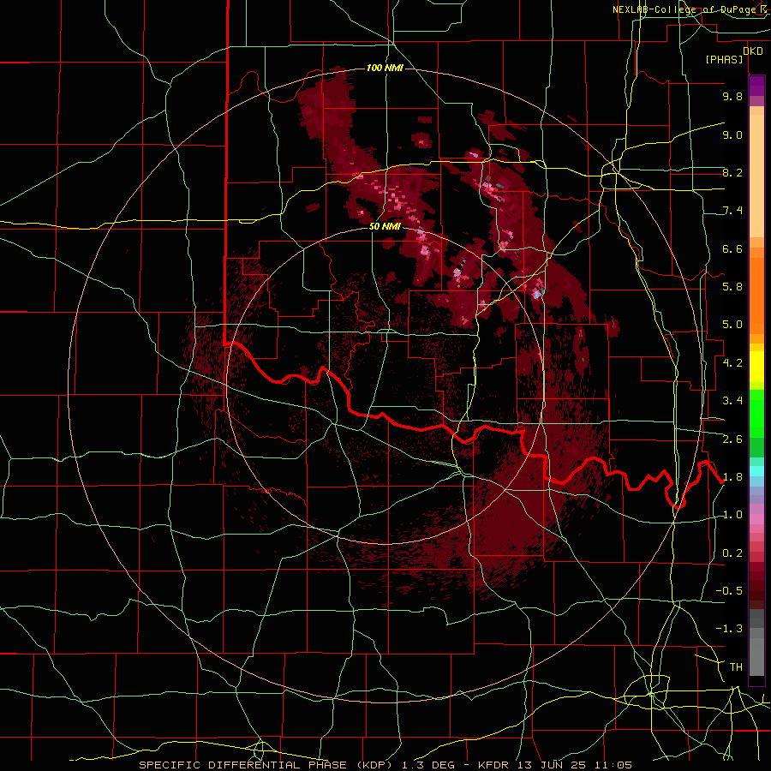Click the 2.6 scale value
771x771 pixels.
pyautogui.click(x=732, y=439)
